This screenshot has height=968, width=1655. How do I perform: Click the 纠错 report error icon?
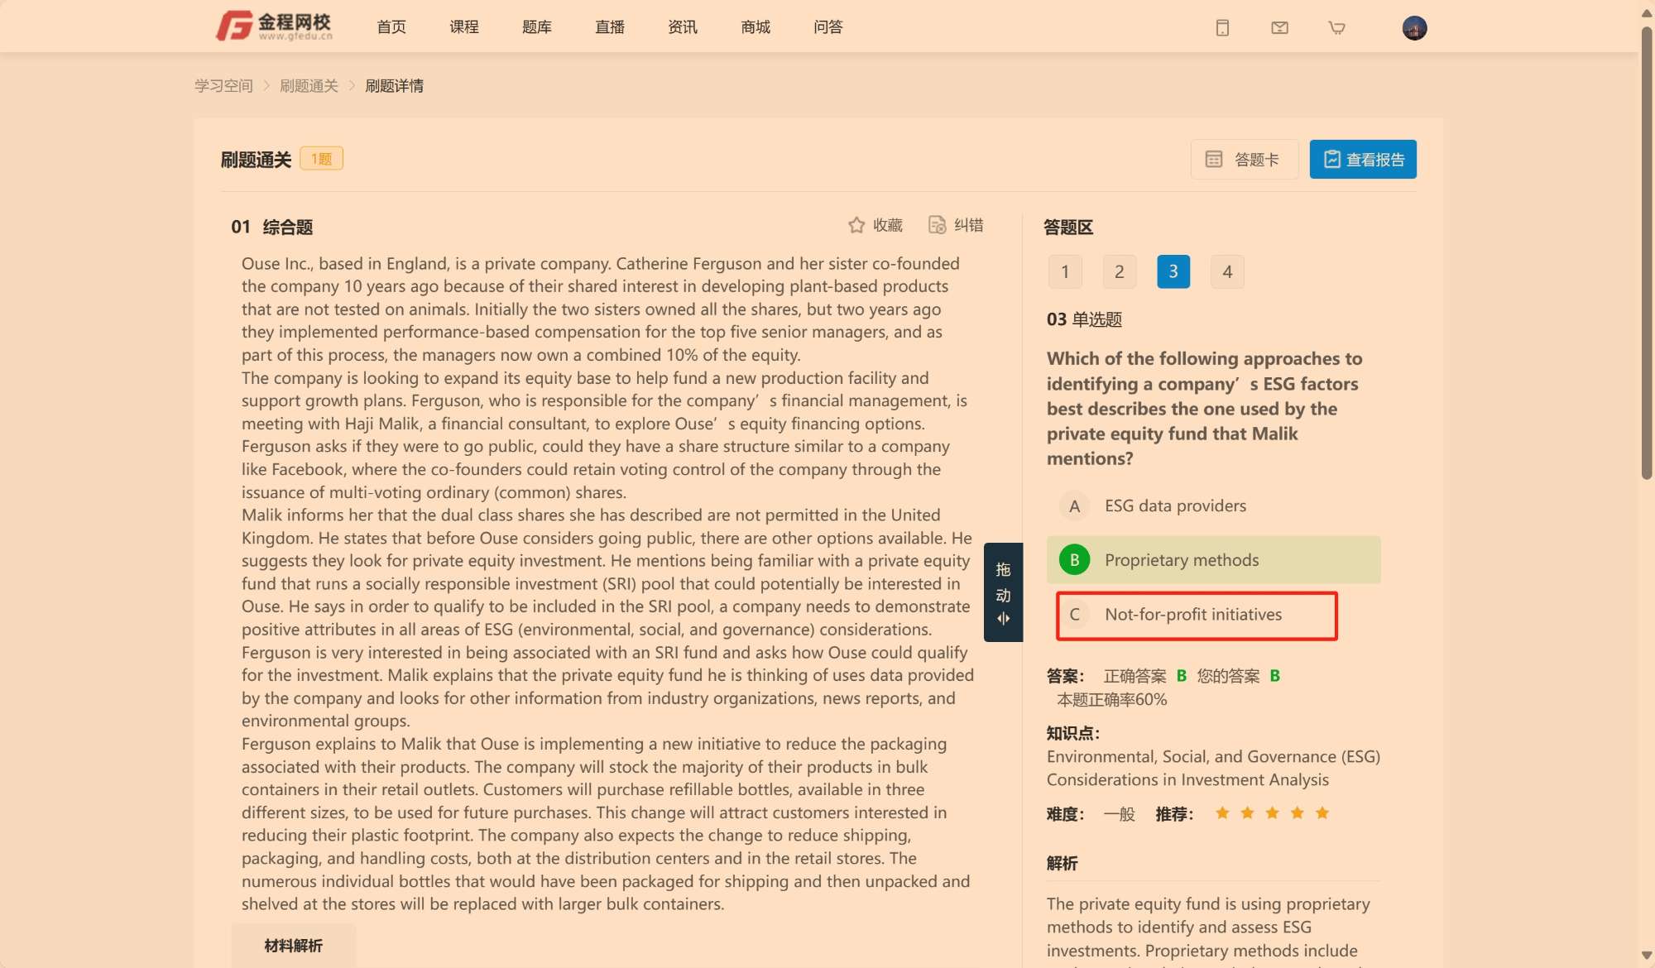tap(937, 225)
